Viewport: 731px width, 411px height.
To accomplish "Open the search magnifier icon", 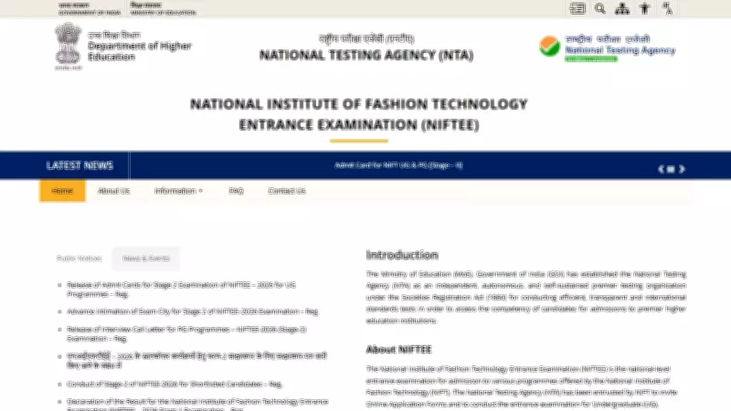I will [600, 8].
